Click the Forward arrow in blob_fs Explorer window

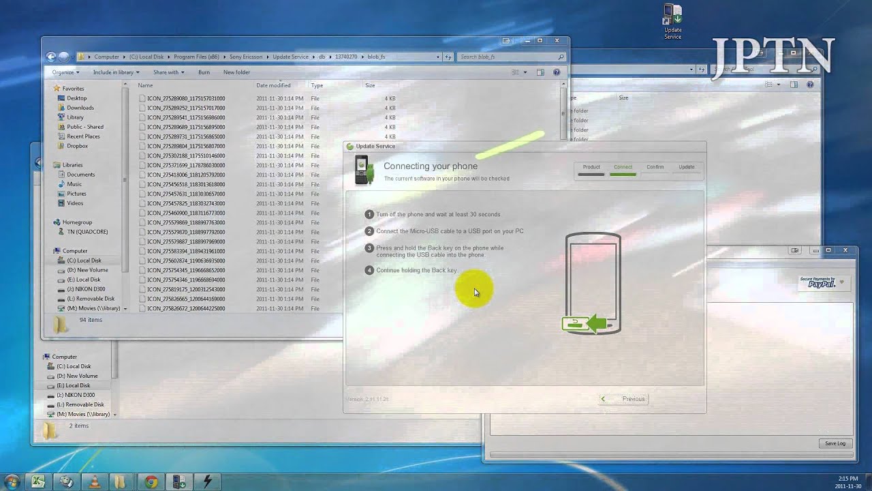click(64, 57)
